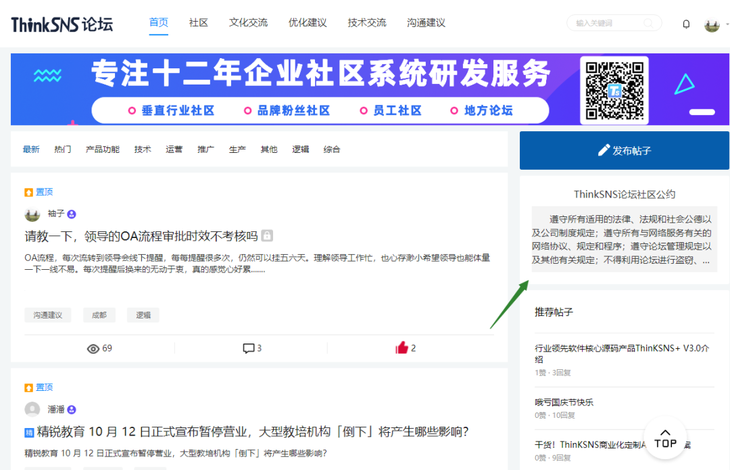This screenshot has height=470, width=730.
Task: Click the 推荐帖子 heading
Action: (x=554, y=312)
